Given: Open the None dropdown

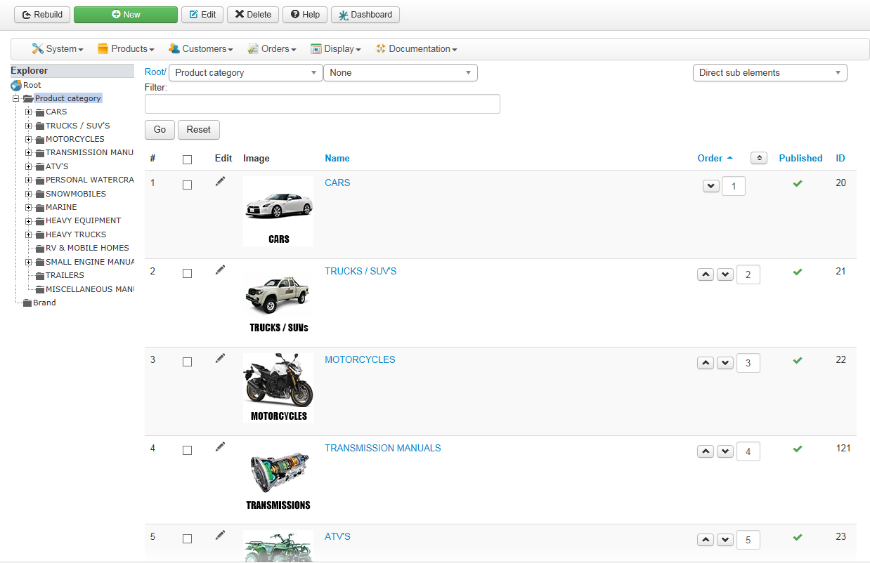Looking at the screenshot, I should coord(401,73).
